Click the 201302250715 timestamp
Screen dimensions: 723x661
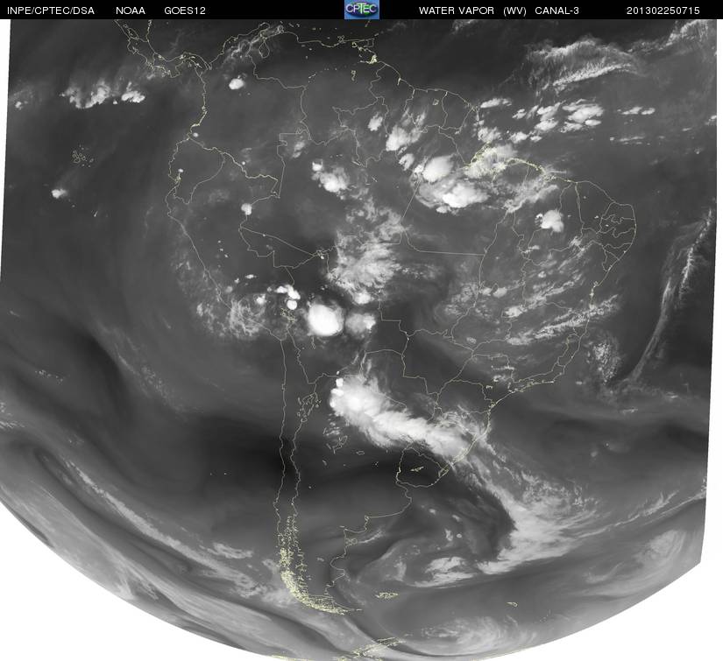click(663, 11)
